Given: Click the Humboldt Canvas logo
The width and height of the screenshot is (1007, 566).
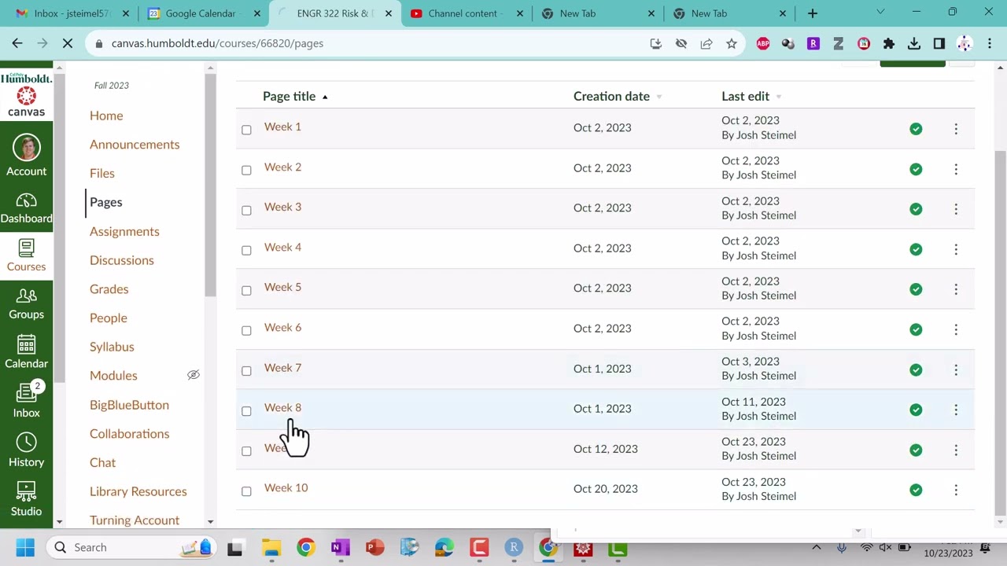Looking at the screenshot, I should pyautogui.click(x=26, y=94).
